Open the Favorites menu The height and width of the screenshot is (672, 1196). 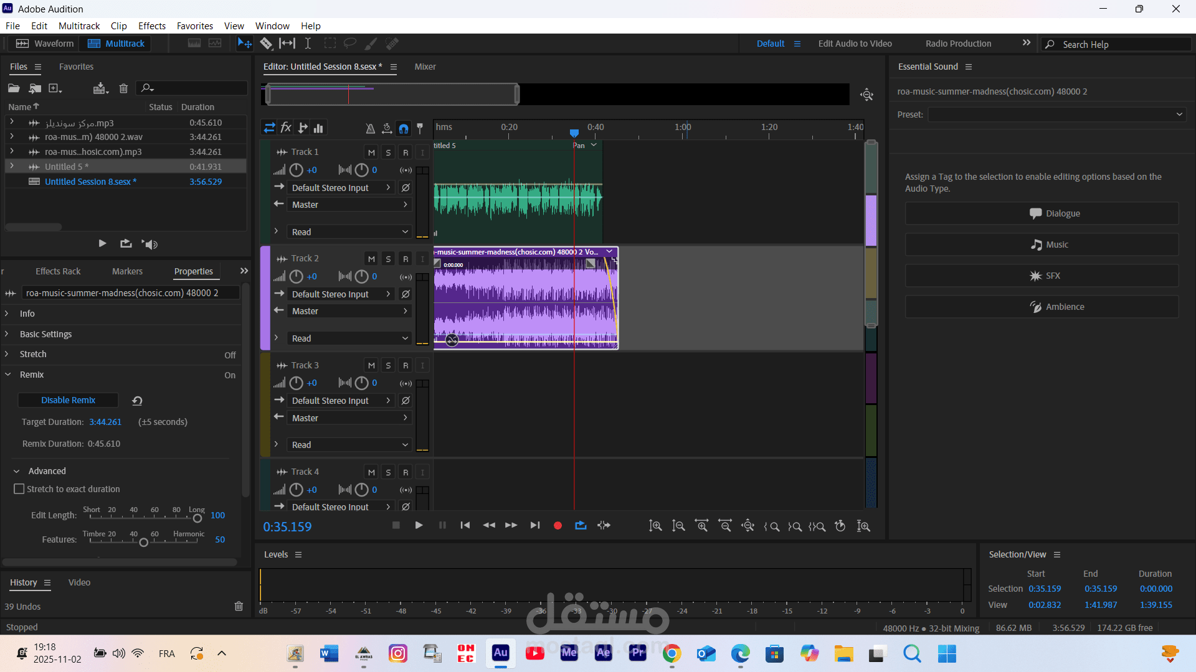[x=195, y=26]
